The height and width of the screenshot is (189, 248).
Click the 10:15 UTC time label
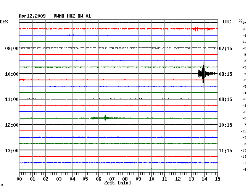225,125
